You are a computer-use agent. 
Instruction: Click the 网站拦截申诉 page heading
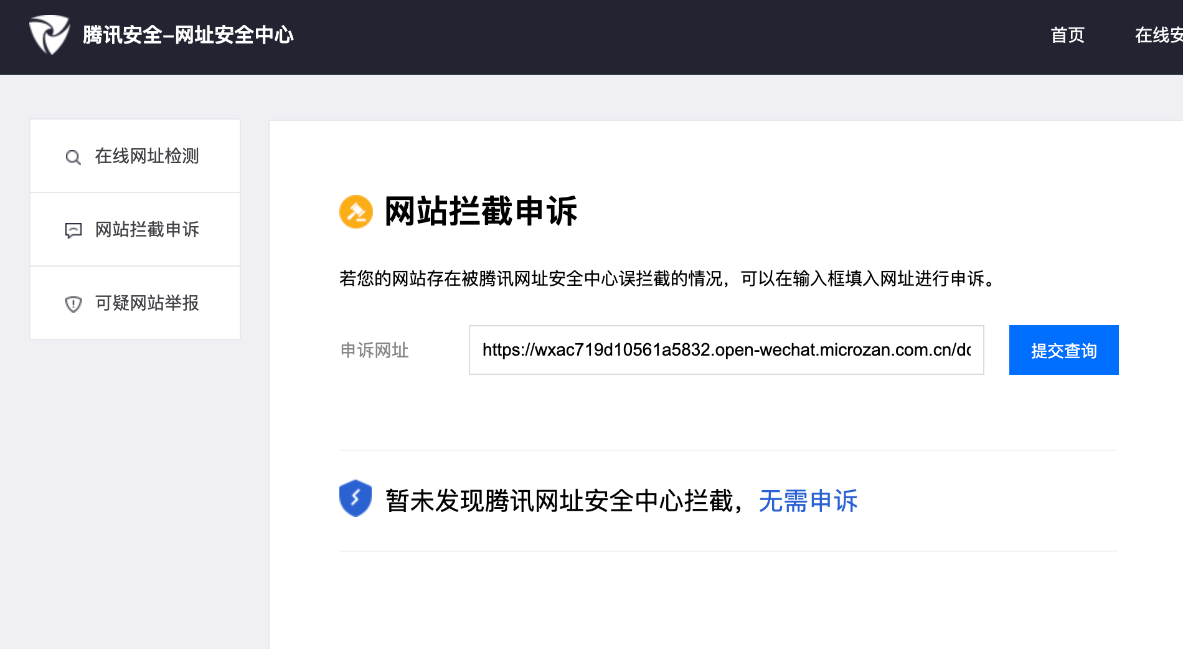481,211
